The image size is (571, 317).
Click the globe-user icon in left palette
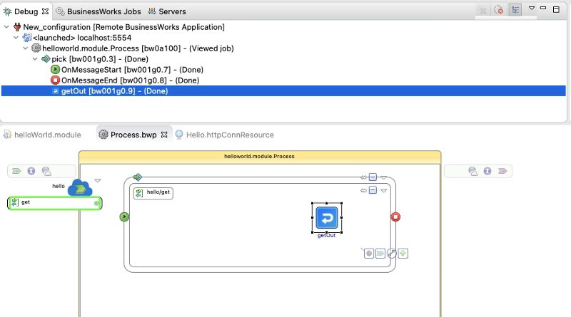[46, 171]
